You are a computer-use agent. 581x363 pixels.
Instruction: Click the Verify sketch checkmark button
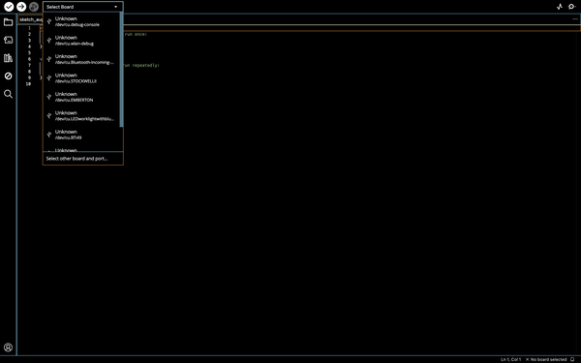click(x=9, y=7)
